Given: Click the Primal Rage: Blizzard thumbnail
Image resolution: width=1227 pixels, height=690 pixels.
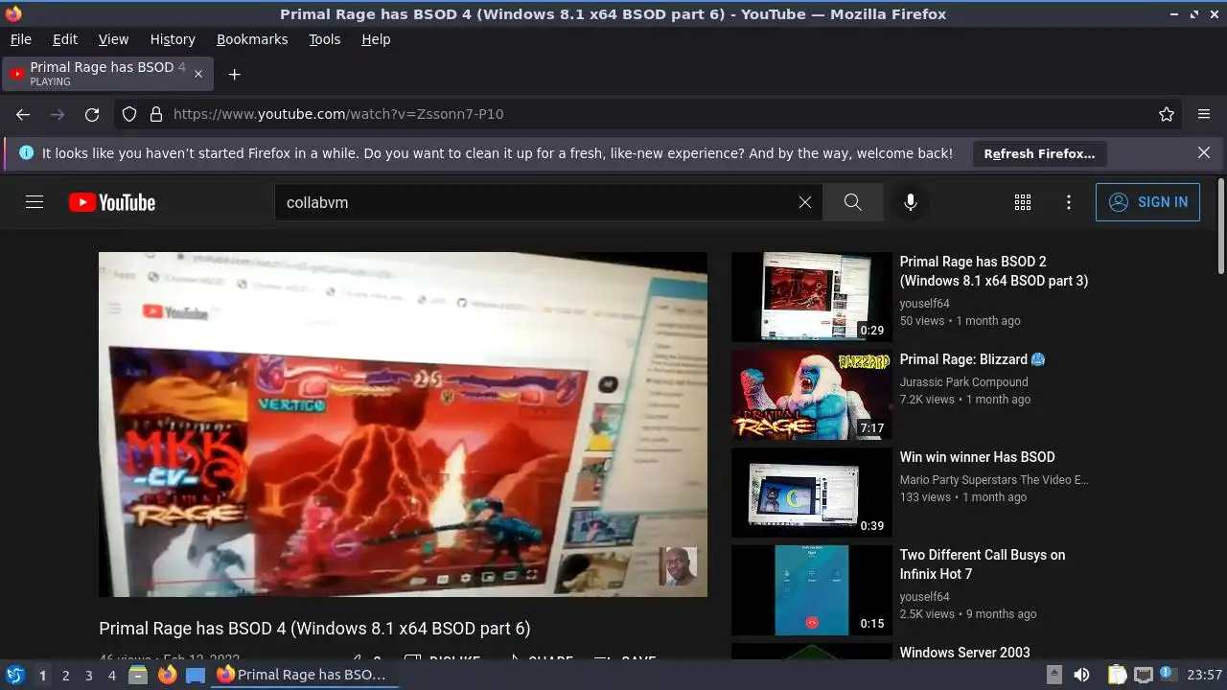Looking at the screenshot, I should tap(812, 395).
